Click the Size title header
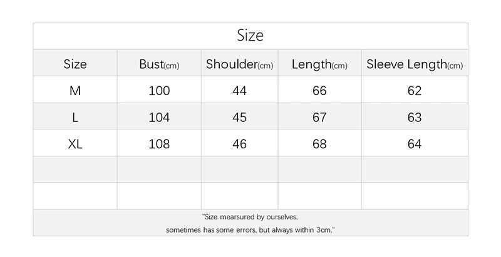The height and width of the screenshot is (257, 501). click(250, 36)
